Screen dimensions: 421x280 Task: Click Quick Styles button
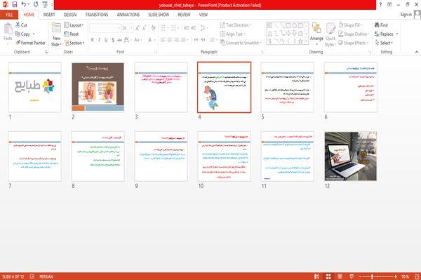pyautogui.click(x=330, y=34)
